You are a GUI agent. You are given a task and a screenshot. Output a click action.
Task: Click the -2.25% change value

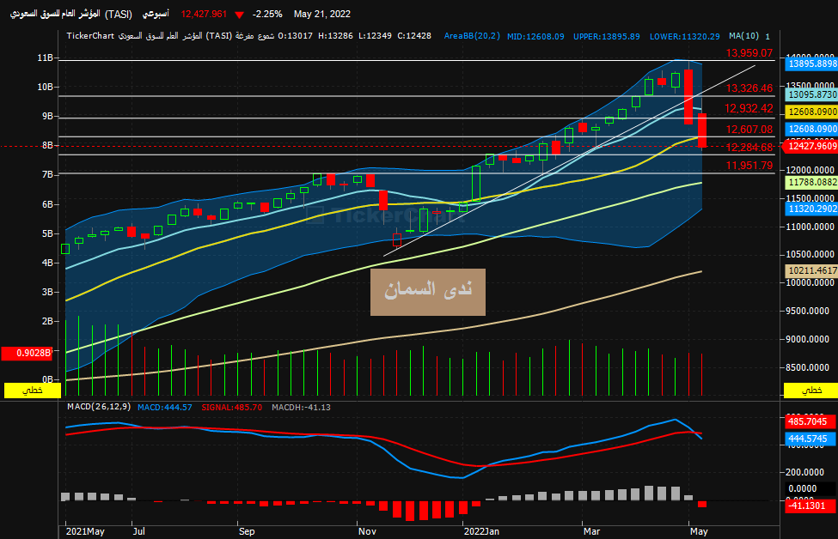(267, 14)
